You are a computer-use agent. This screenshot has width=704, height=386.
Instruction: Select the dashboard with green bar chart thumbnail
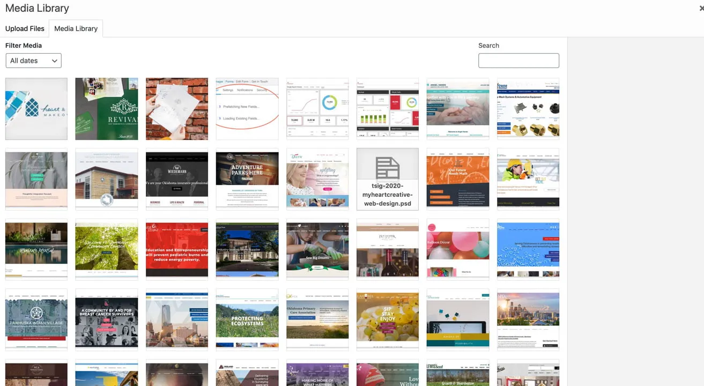(388, 109)
